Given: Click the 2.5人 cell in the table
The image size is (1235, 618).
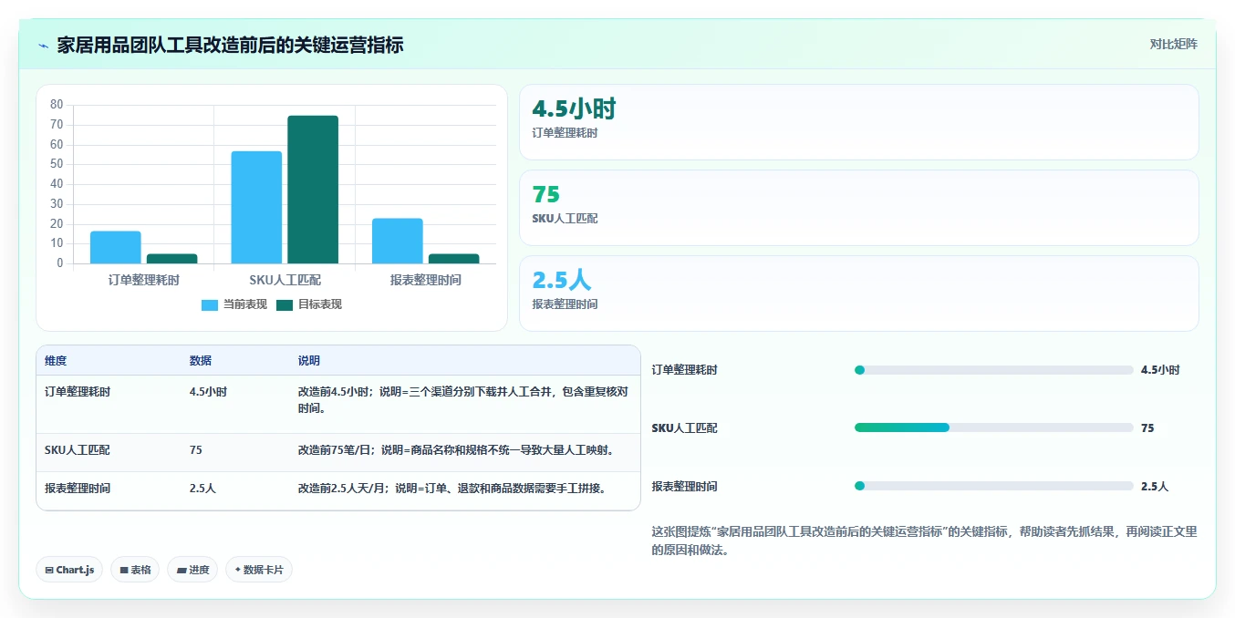Looking at the screenshot, I should click(203, 489).
